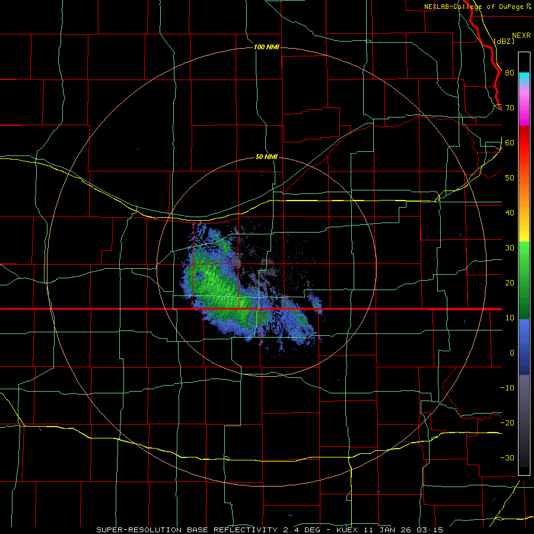534x534 pixels.
Task: Click the 70 value on the dBZ scale
Action: click(510, 108)
